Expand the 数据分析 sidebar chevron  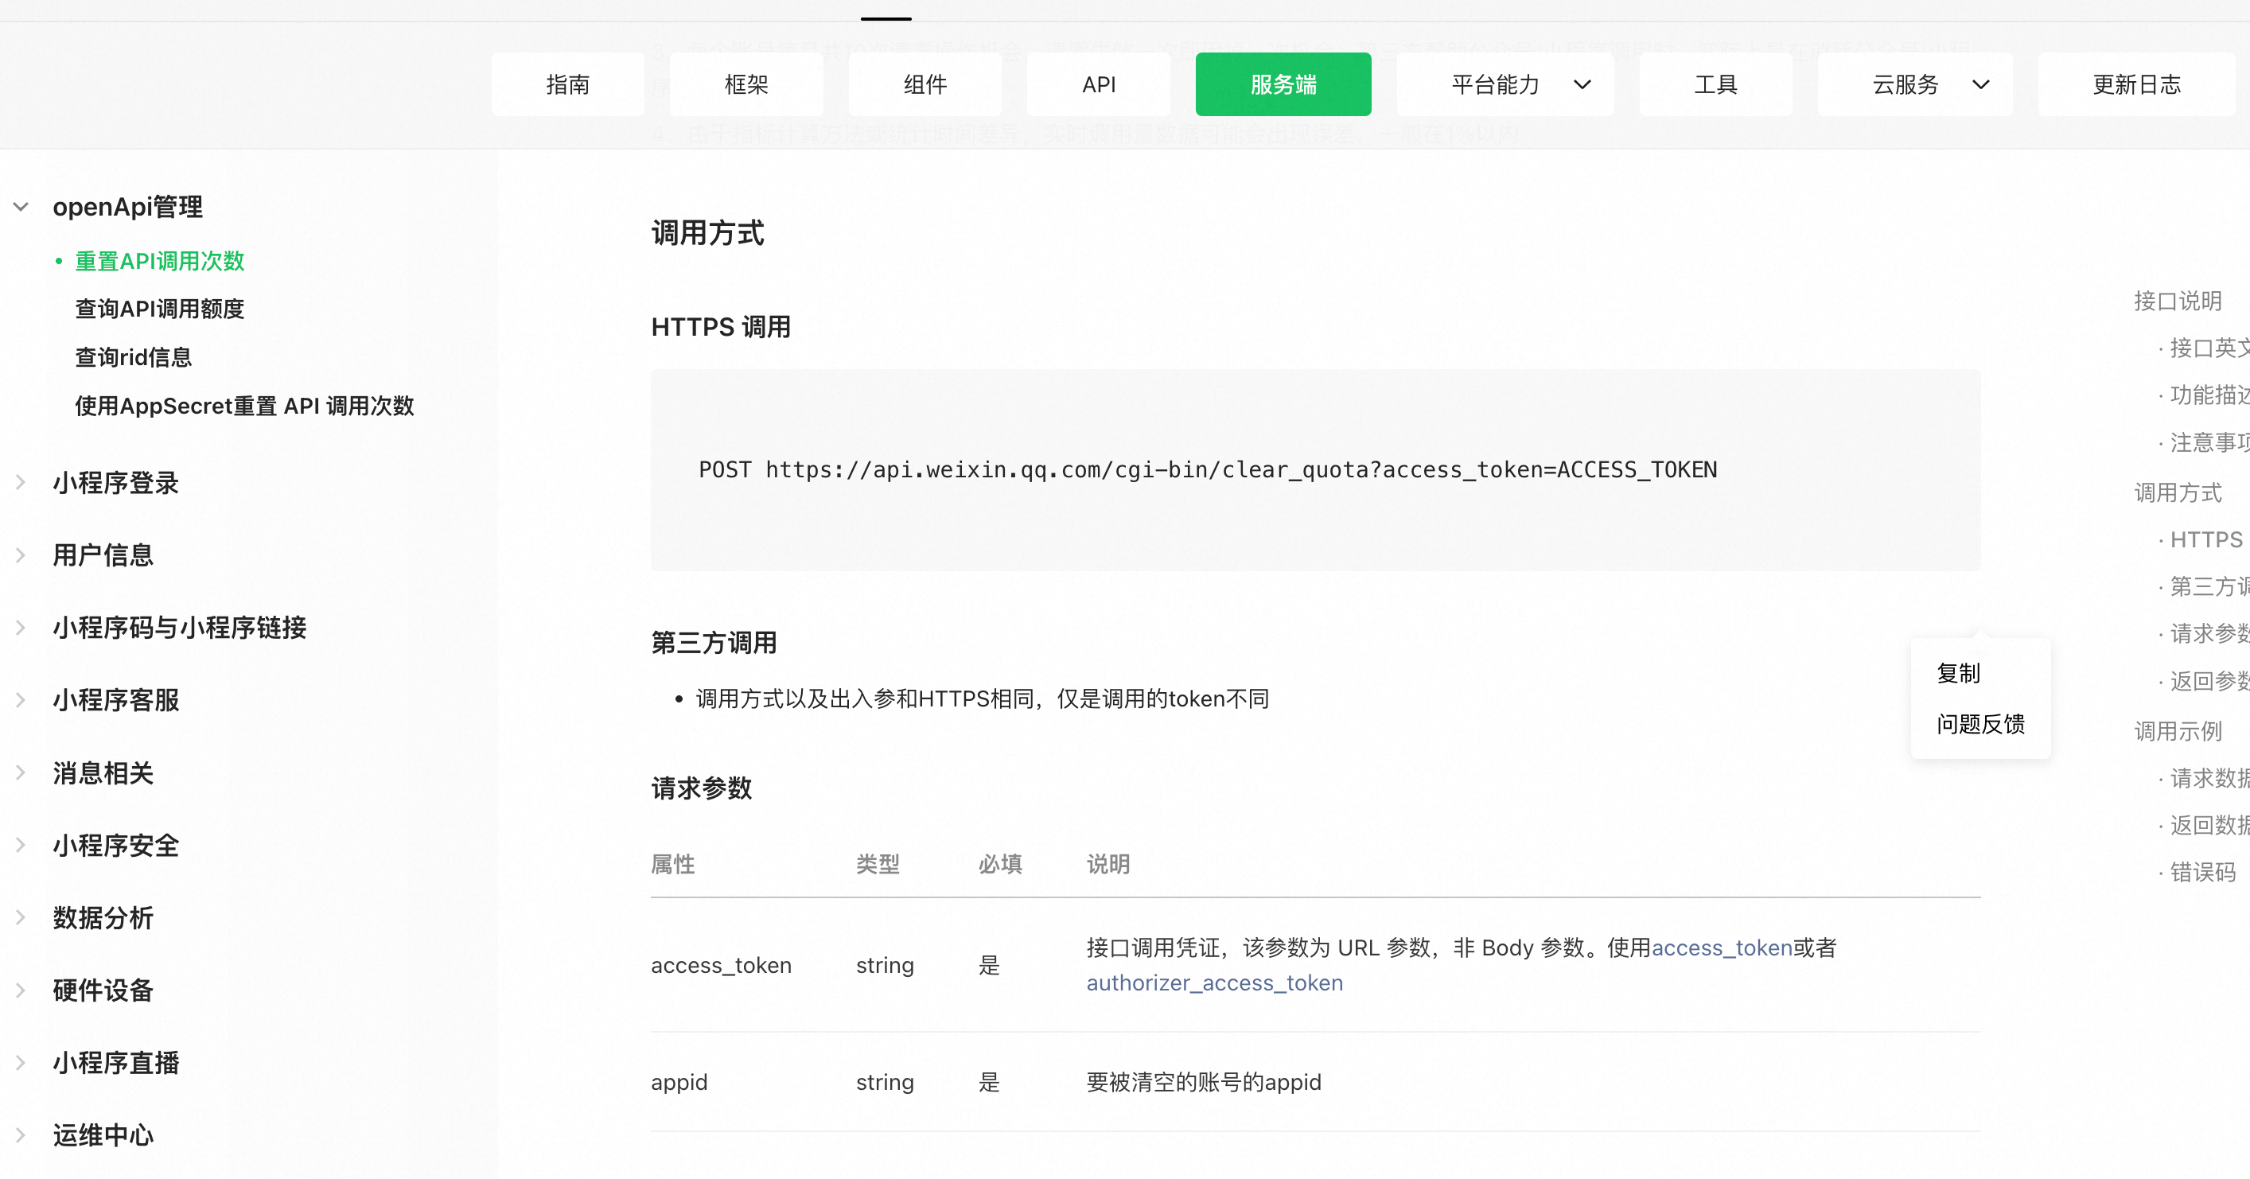click(21, 918)
